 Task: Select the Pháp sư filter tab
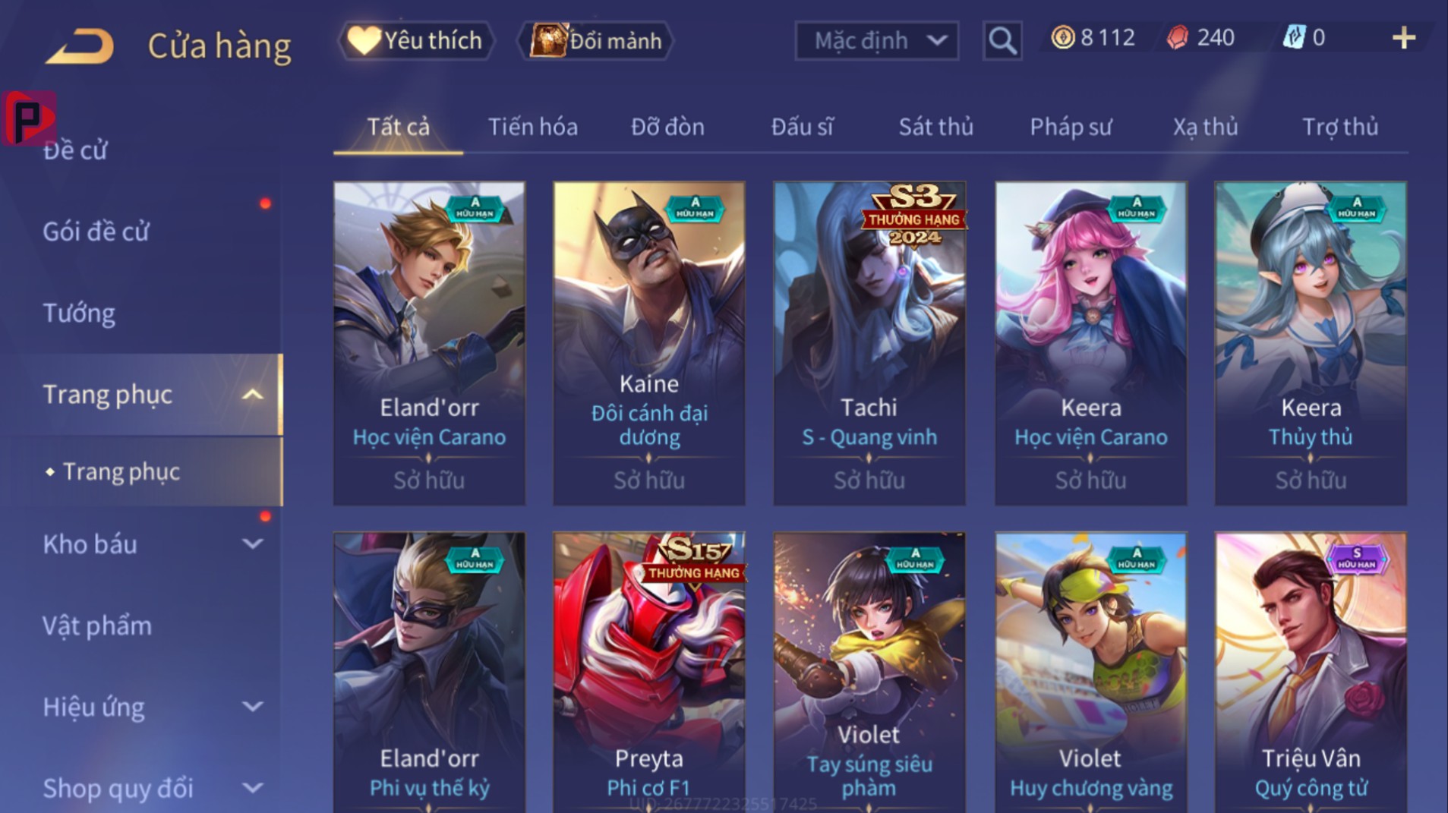click(1071, 126)
